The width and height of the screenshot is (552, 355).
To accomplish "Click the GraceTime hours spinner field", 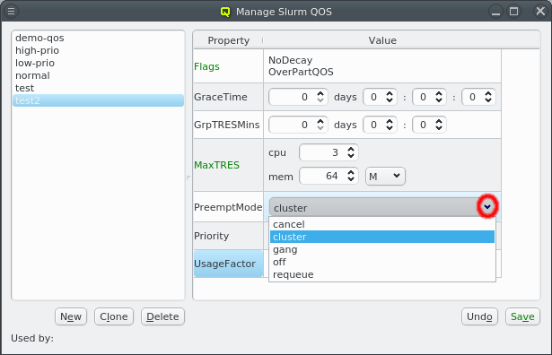I will tap(380, 97).
